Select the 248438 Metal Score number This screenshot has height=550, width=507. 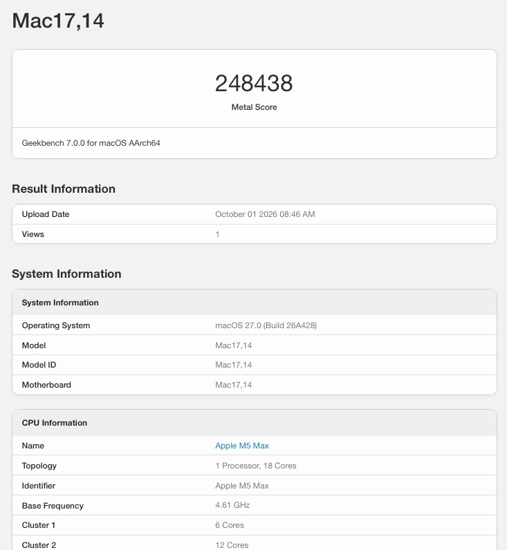(x=254, y=83)
